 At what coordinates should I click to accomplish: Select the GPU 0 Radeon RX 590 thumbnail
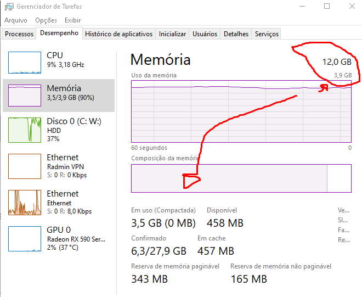pos(25,239)
